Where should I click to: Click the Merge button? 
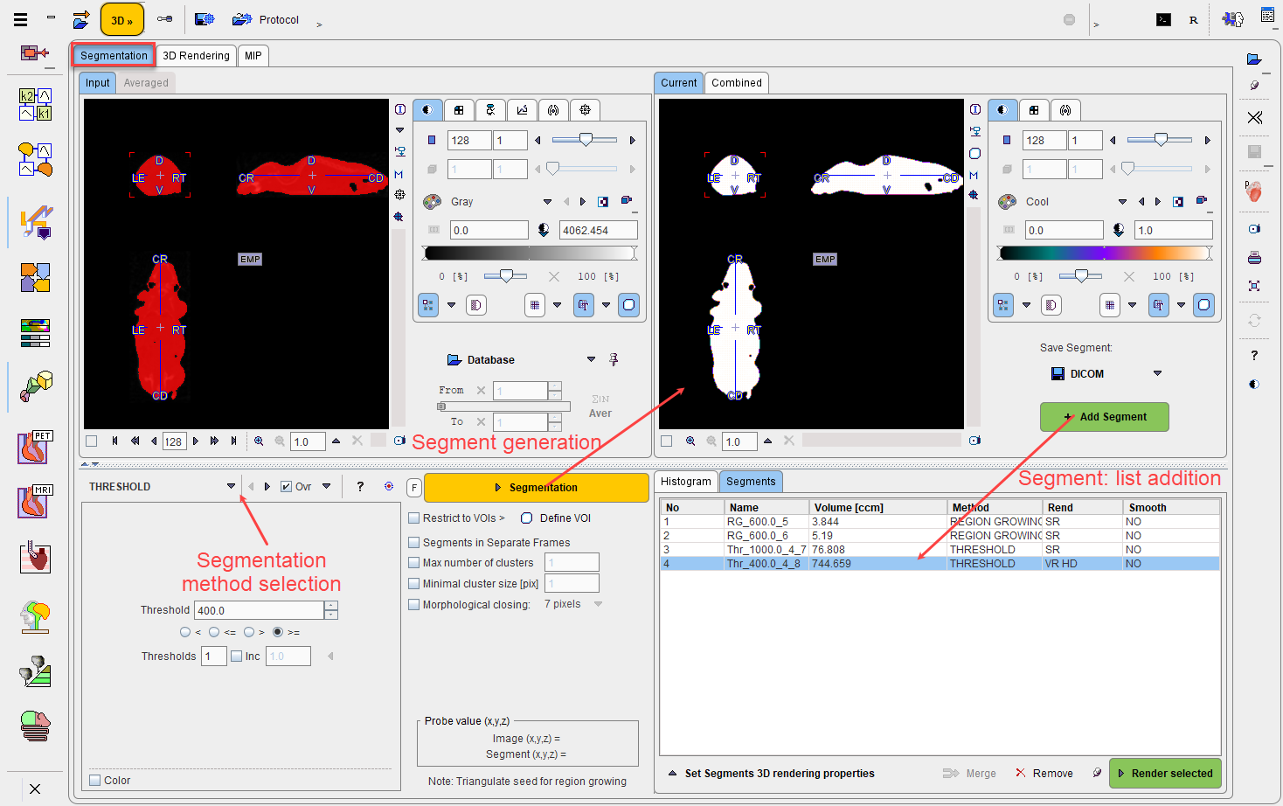[x=969, y=774]
